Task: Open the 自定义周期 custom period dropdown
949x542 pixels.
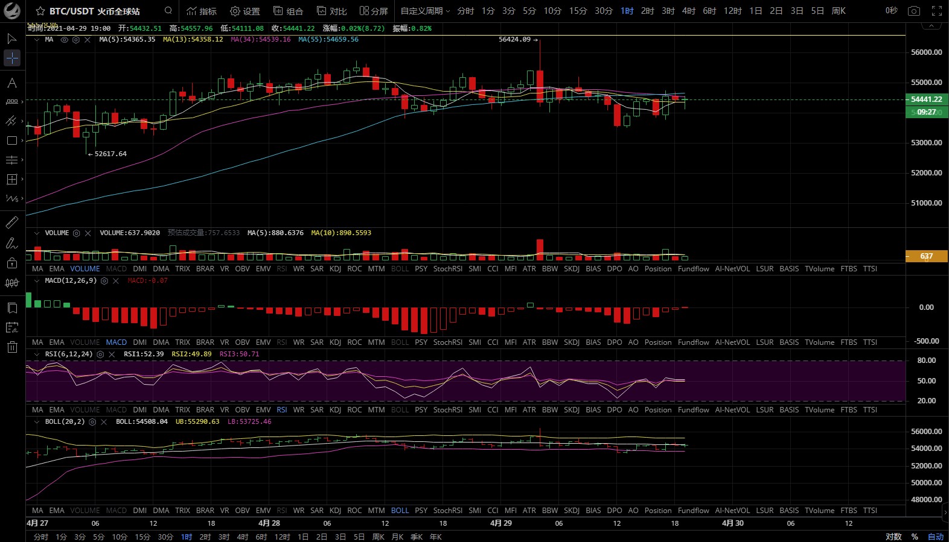Action: tap(425, 11)
